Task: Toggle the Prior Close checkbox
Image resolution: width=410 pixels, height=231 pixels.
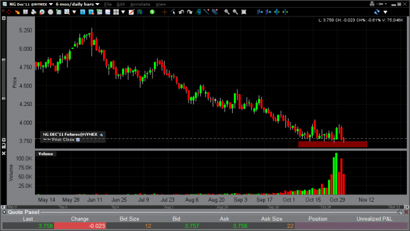Action: click(78, 140)
